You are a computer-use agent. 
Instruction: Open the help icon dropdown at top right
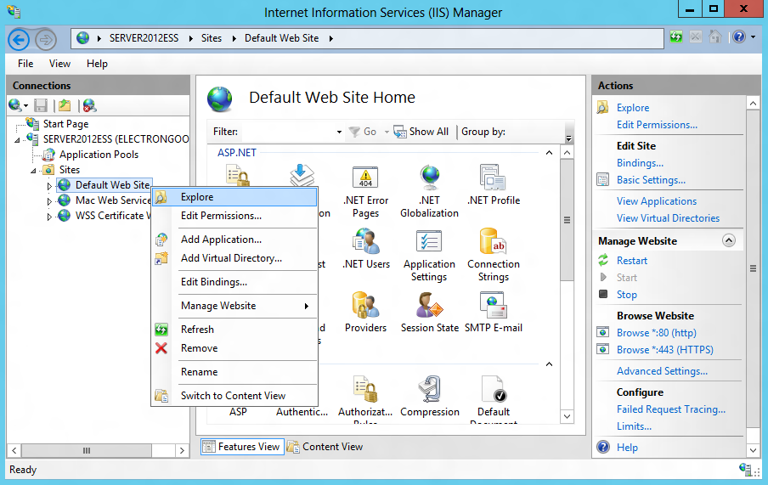coord(754,37)
